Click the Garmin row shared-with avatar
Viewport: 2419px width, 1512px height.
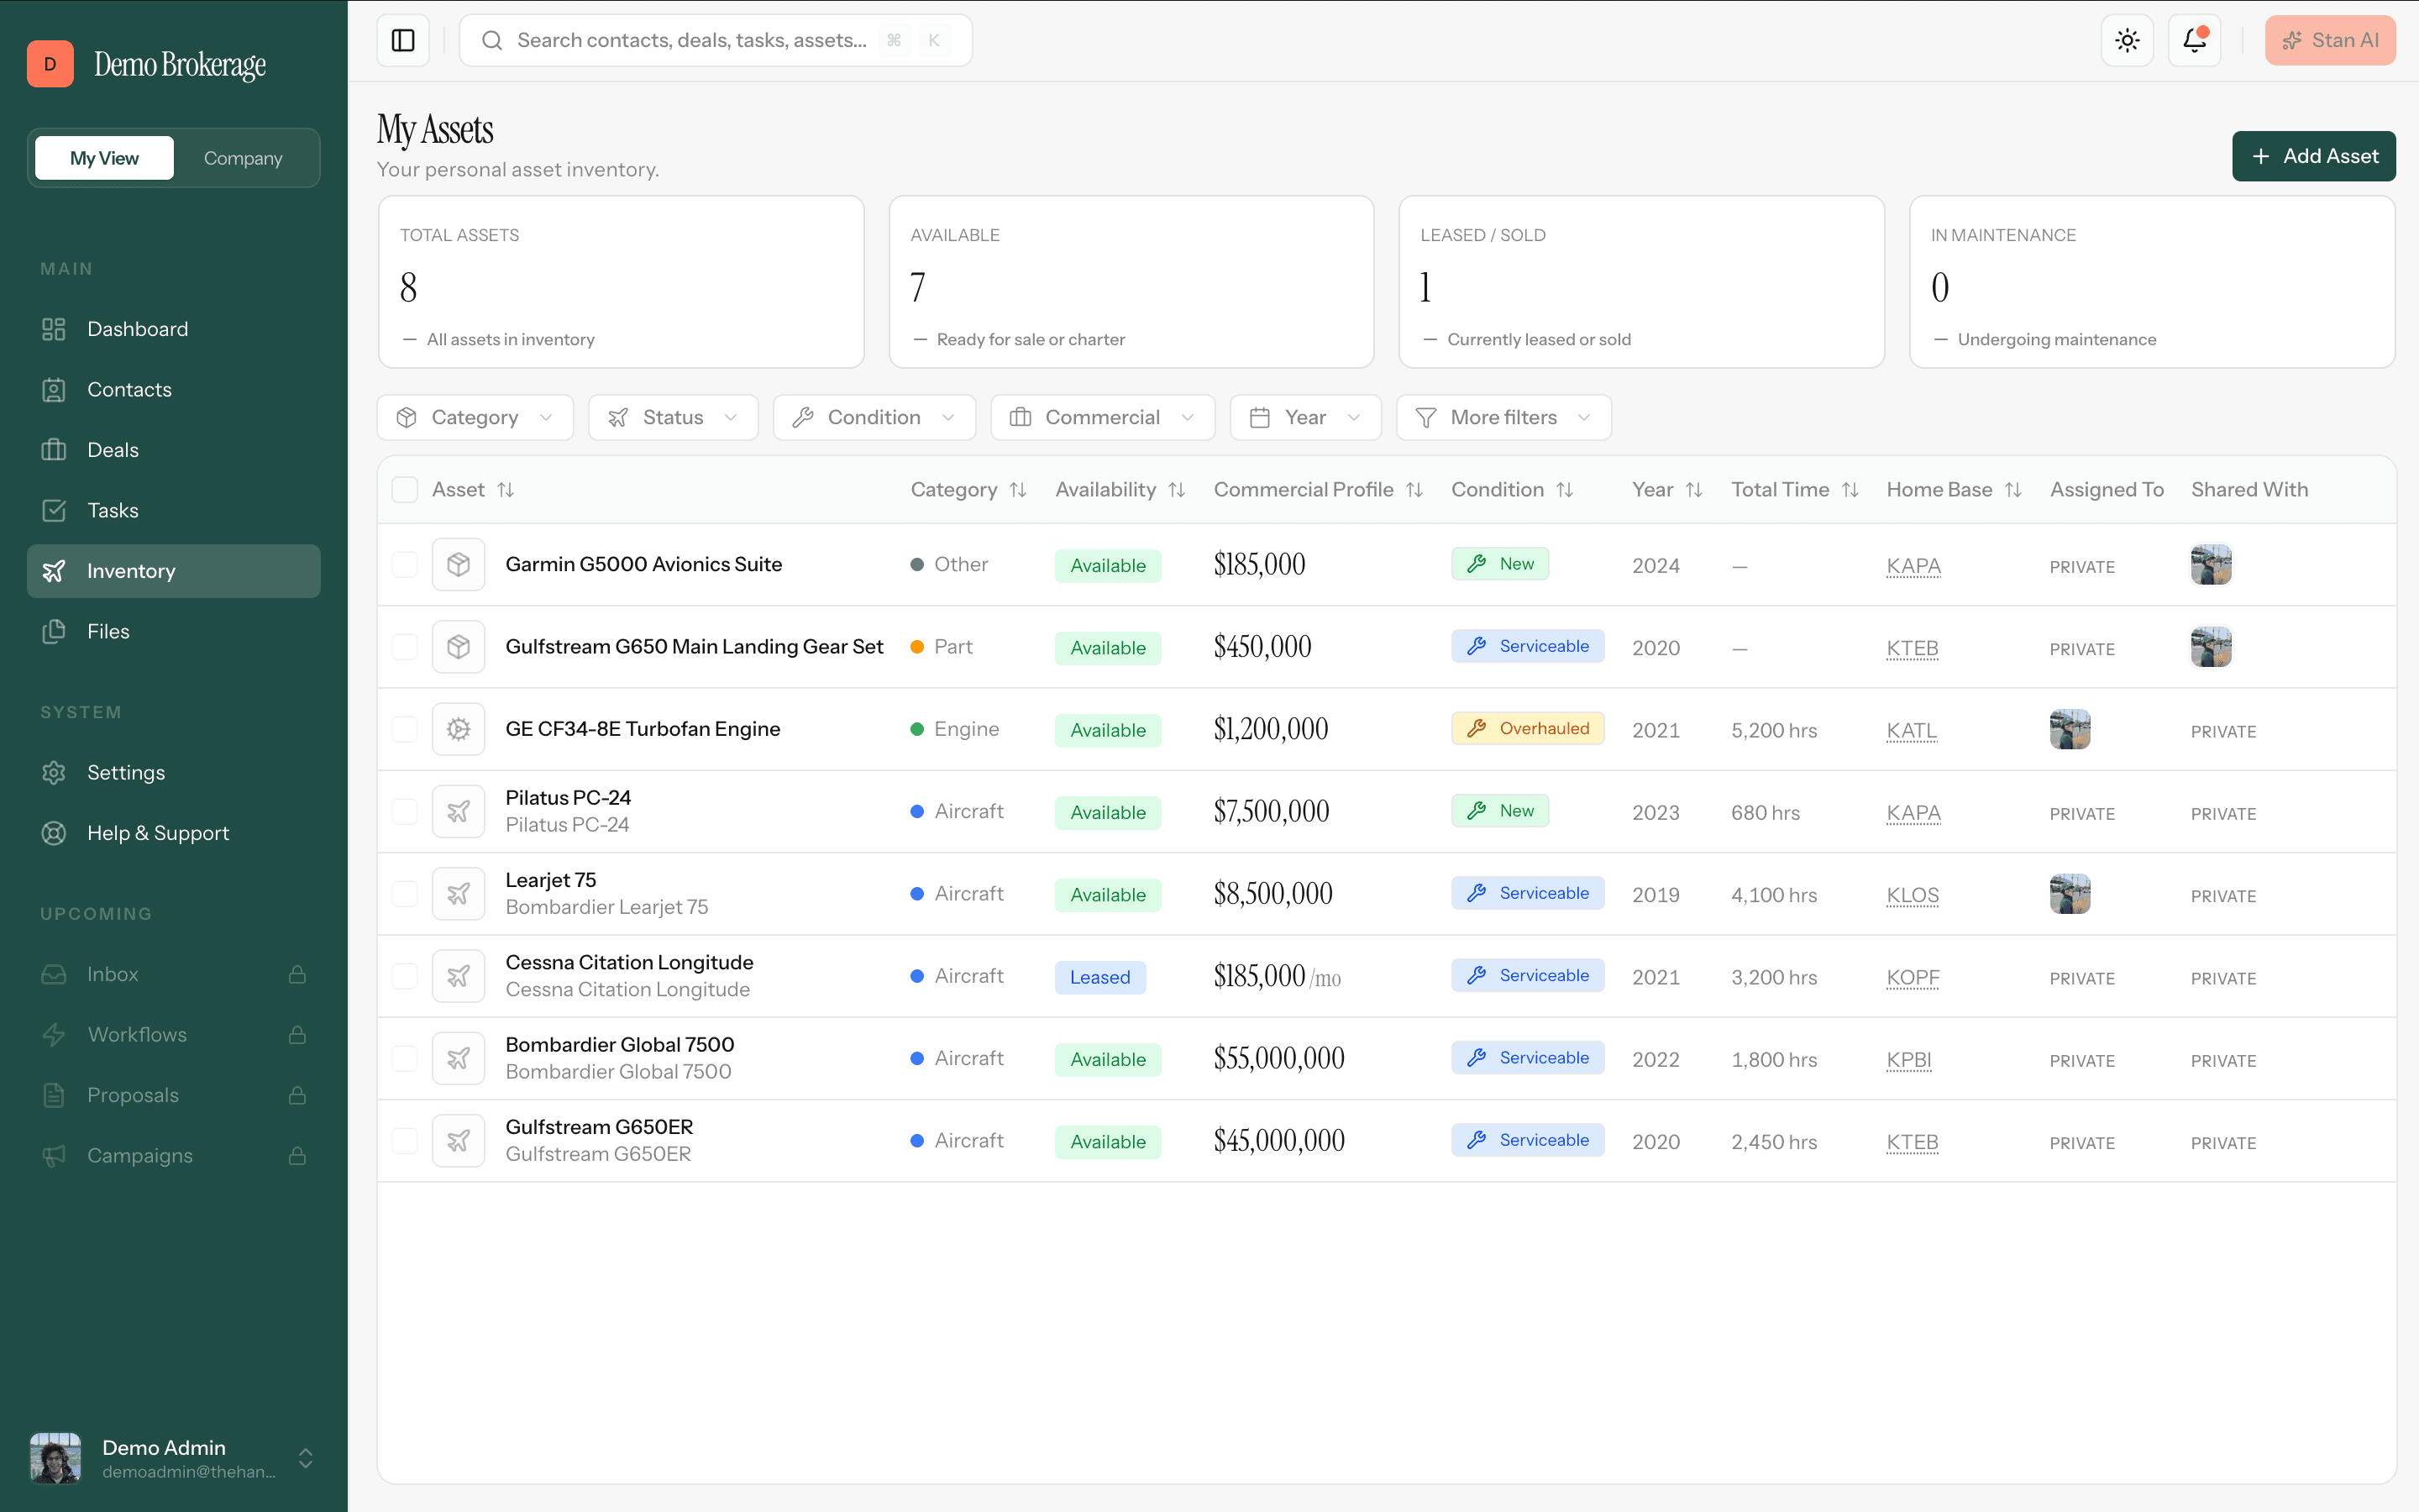pyautogui.click(x=2211, y=564)
